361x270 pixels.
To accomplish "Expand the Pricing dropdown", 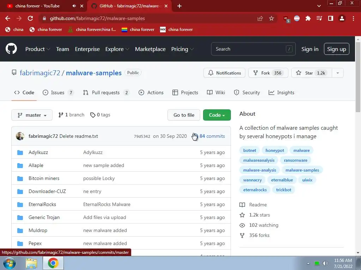I will 182,49.
